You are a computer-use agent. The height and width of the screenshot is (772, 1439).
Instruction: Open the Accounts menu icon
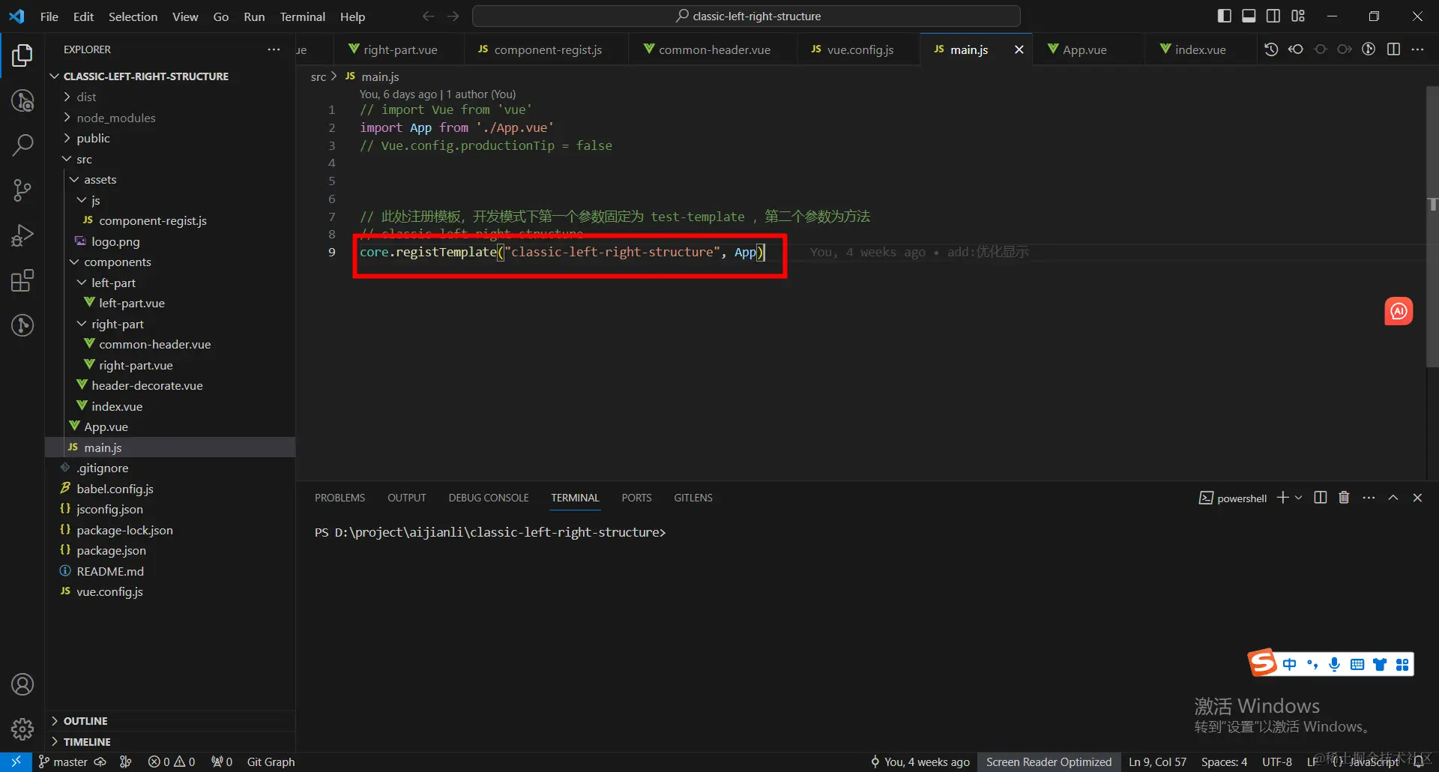(x=22, y=684)
